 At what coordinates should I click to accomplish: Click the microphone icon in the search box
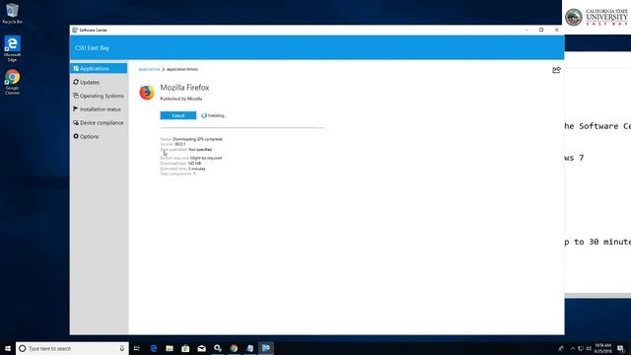[x=122, y=348]
